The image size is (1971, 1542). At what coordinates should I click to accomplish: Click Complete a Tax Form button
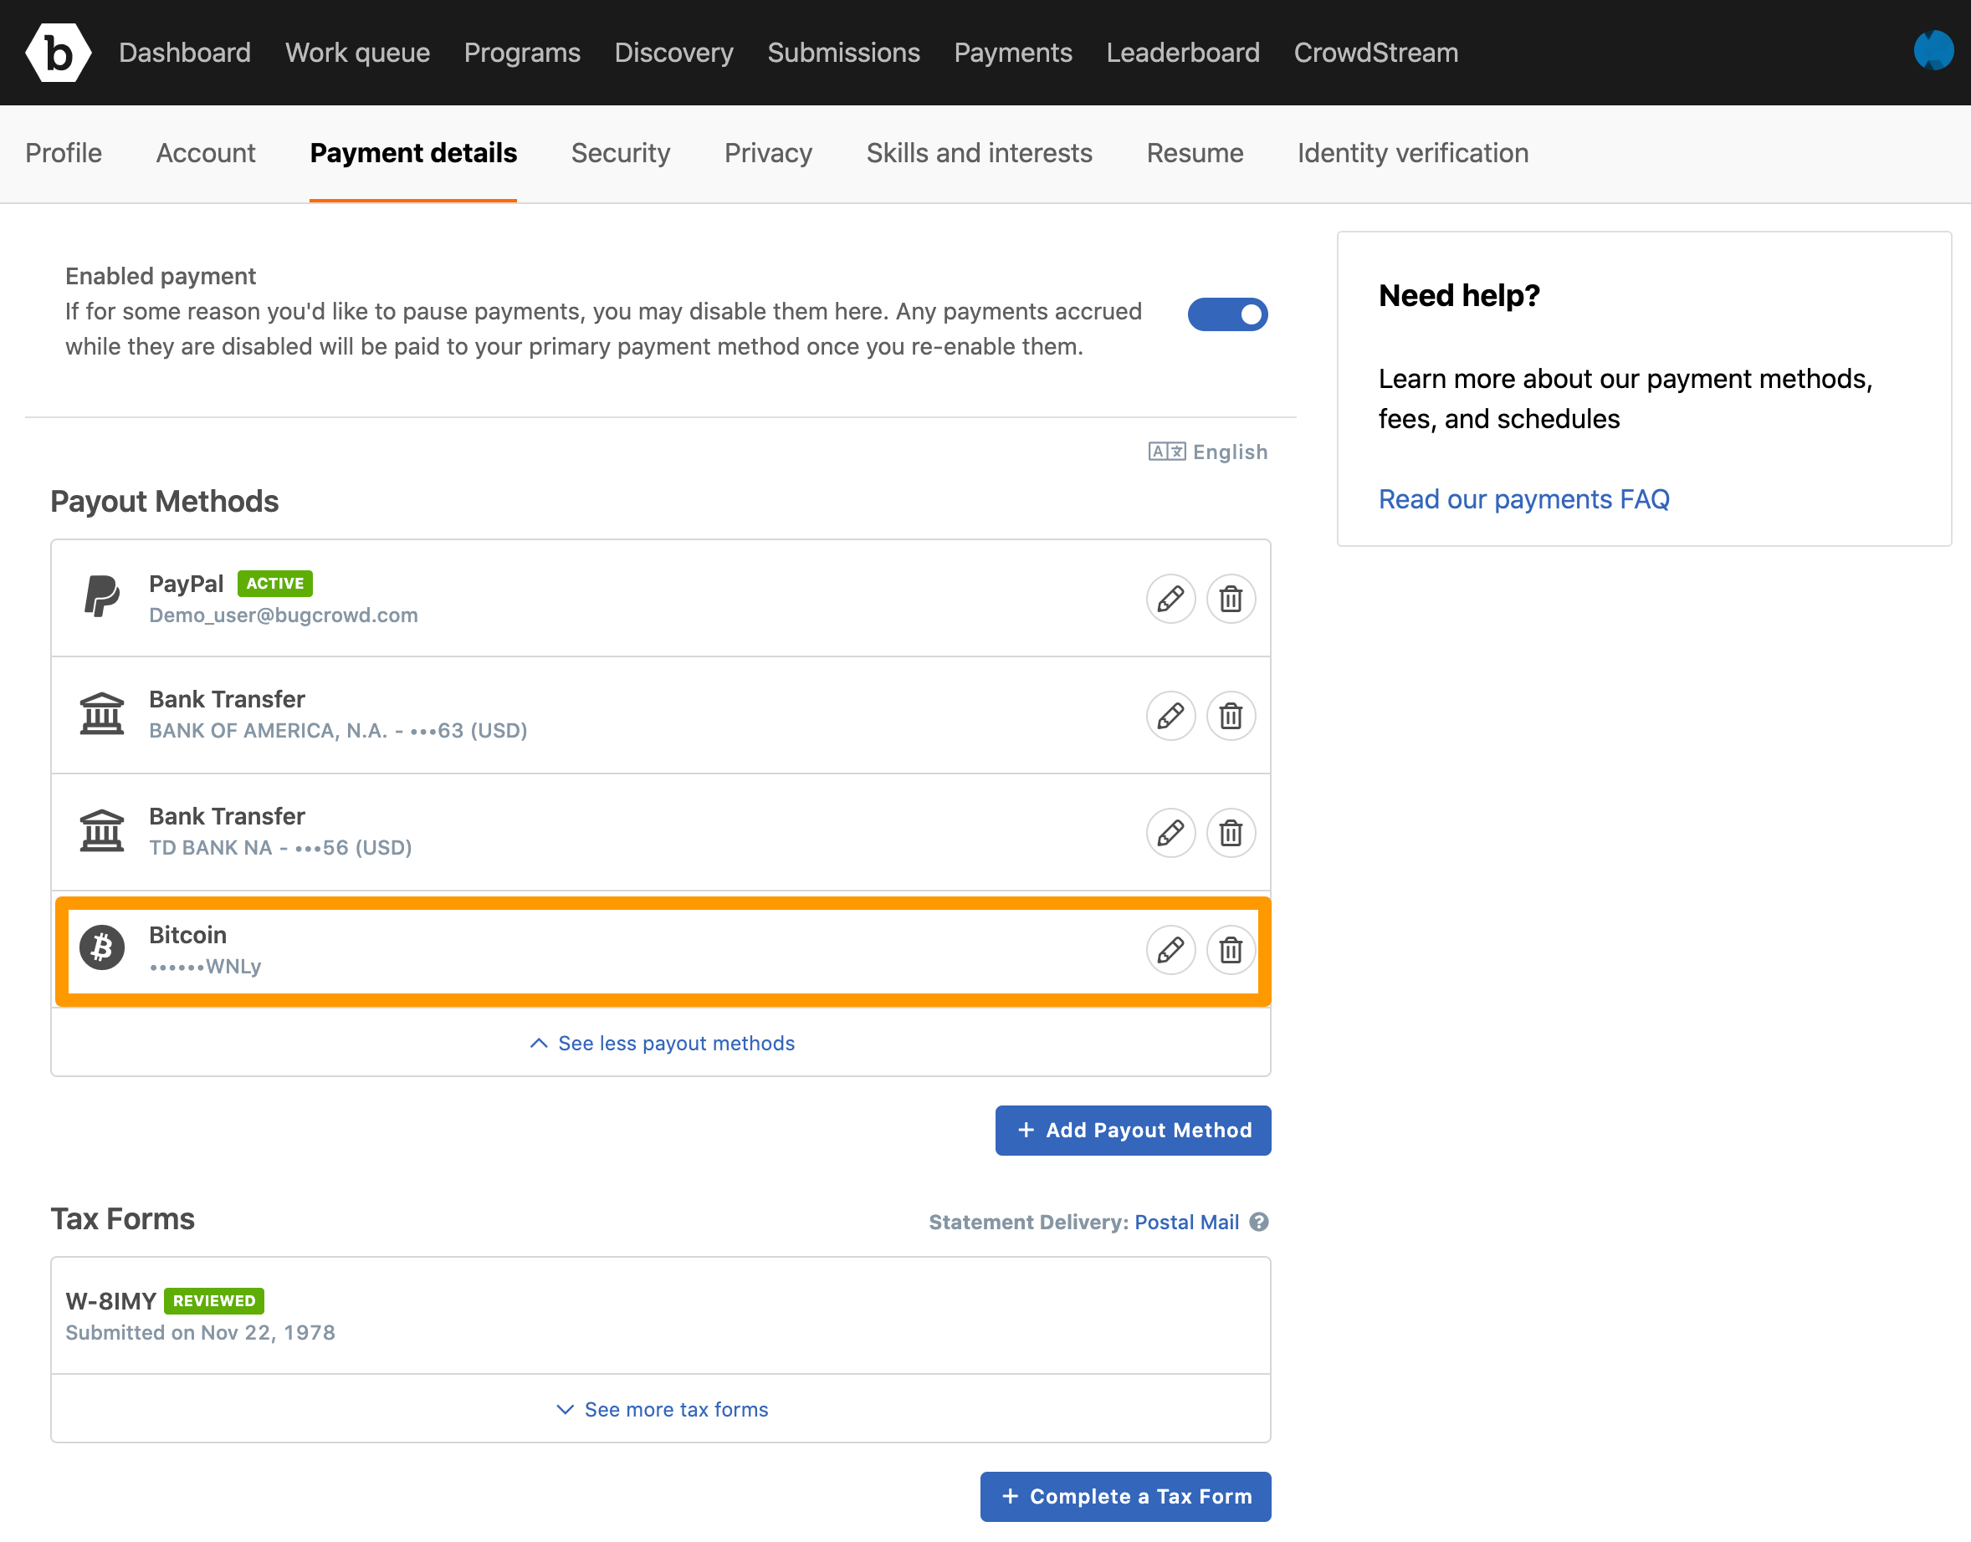coord(1126,1496)
